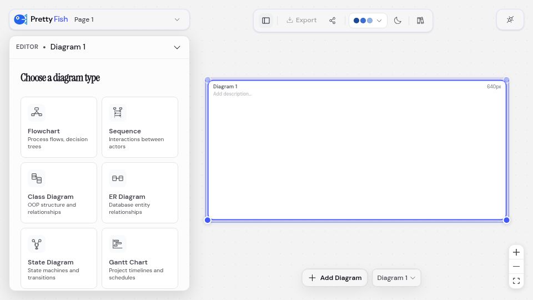This screenshot has width=533, height=300.
Task: Choose the Gantt Chart type
Action: coord(140,258)
